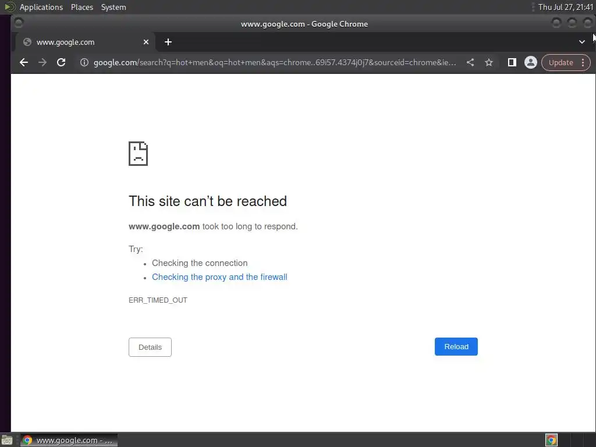Open the System menu
This screenshot has width=596, height=447.
point(113,7)
